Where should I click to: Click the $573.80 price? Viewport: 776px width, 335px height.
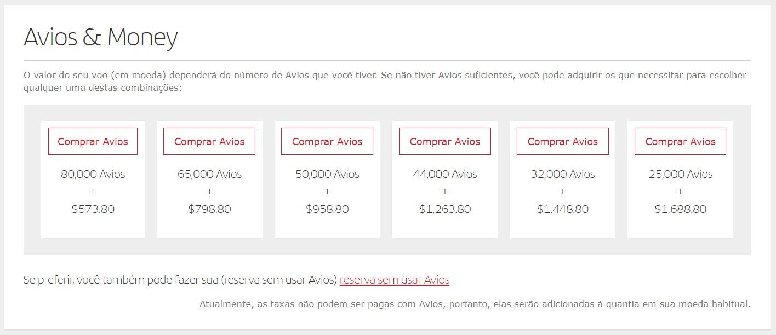pyautogui.click(x=93, y=209)
